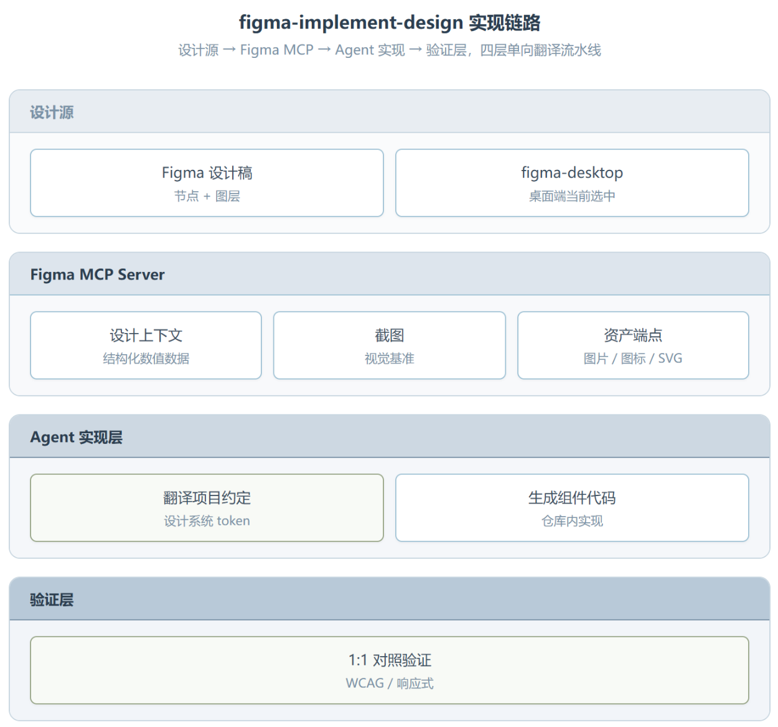Click the 图片 / 图标 / SVG caption

coord(633,359)
